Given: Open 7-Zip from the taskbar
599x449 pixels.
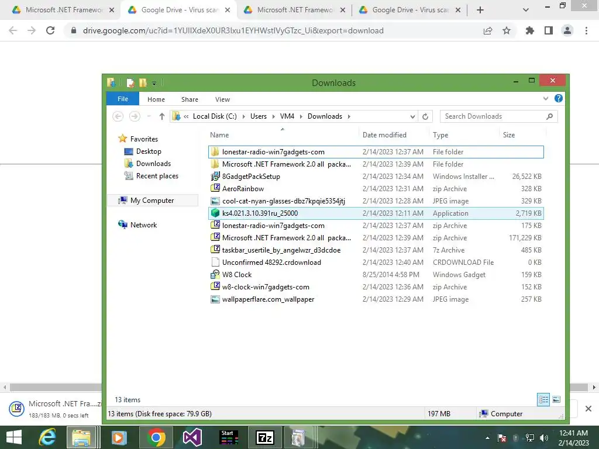Looking at the screenshot, I should [x=265, y=437].
